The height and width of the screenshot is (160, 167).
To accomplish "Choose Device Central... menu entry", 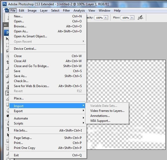I will coord(48,49).
